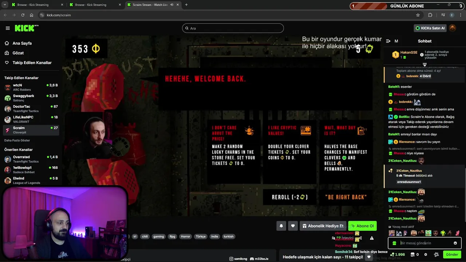Open Overrated recommended channel
The height and width of the screenshot is (262, 466).
point(31,159)
